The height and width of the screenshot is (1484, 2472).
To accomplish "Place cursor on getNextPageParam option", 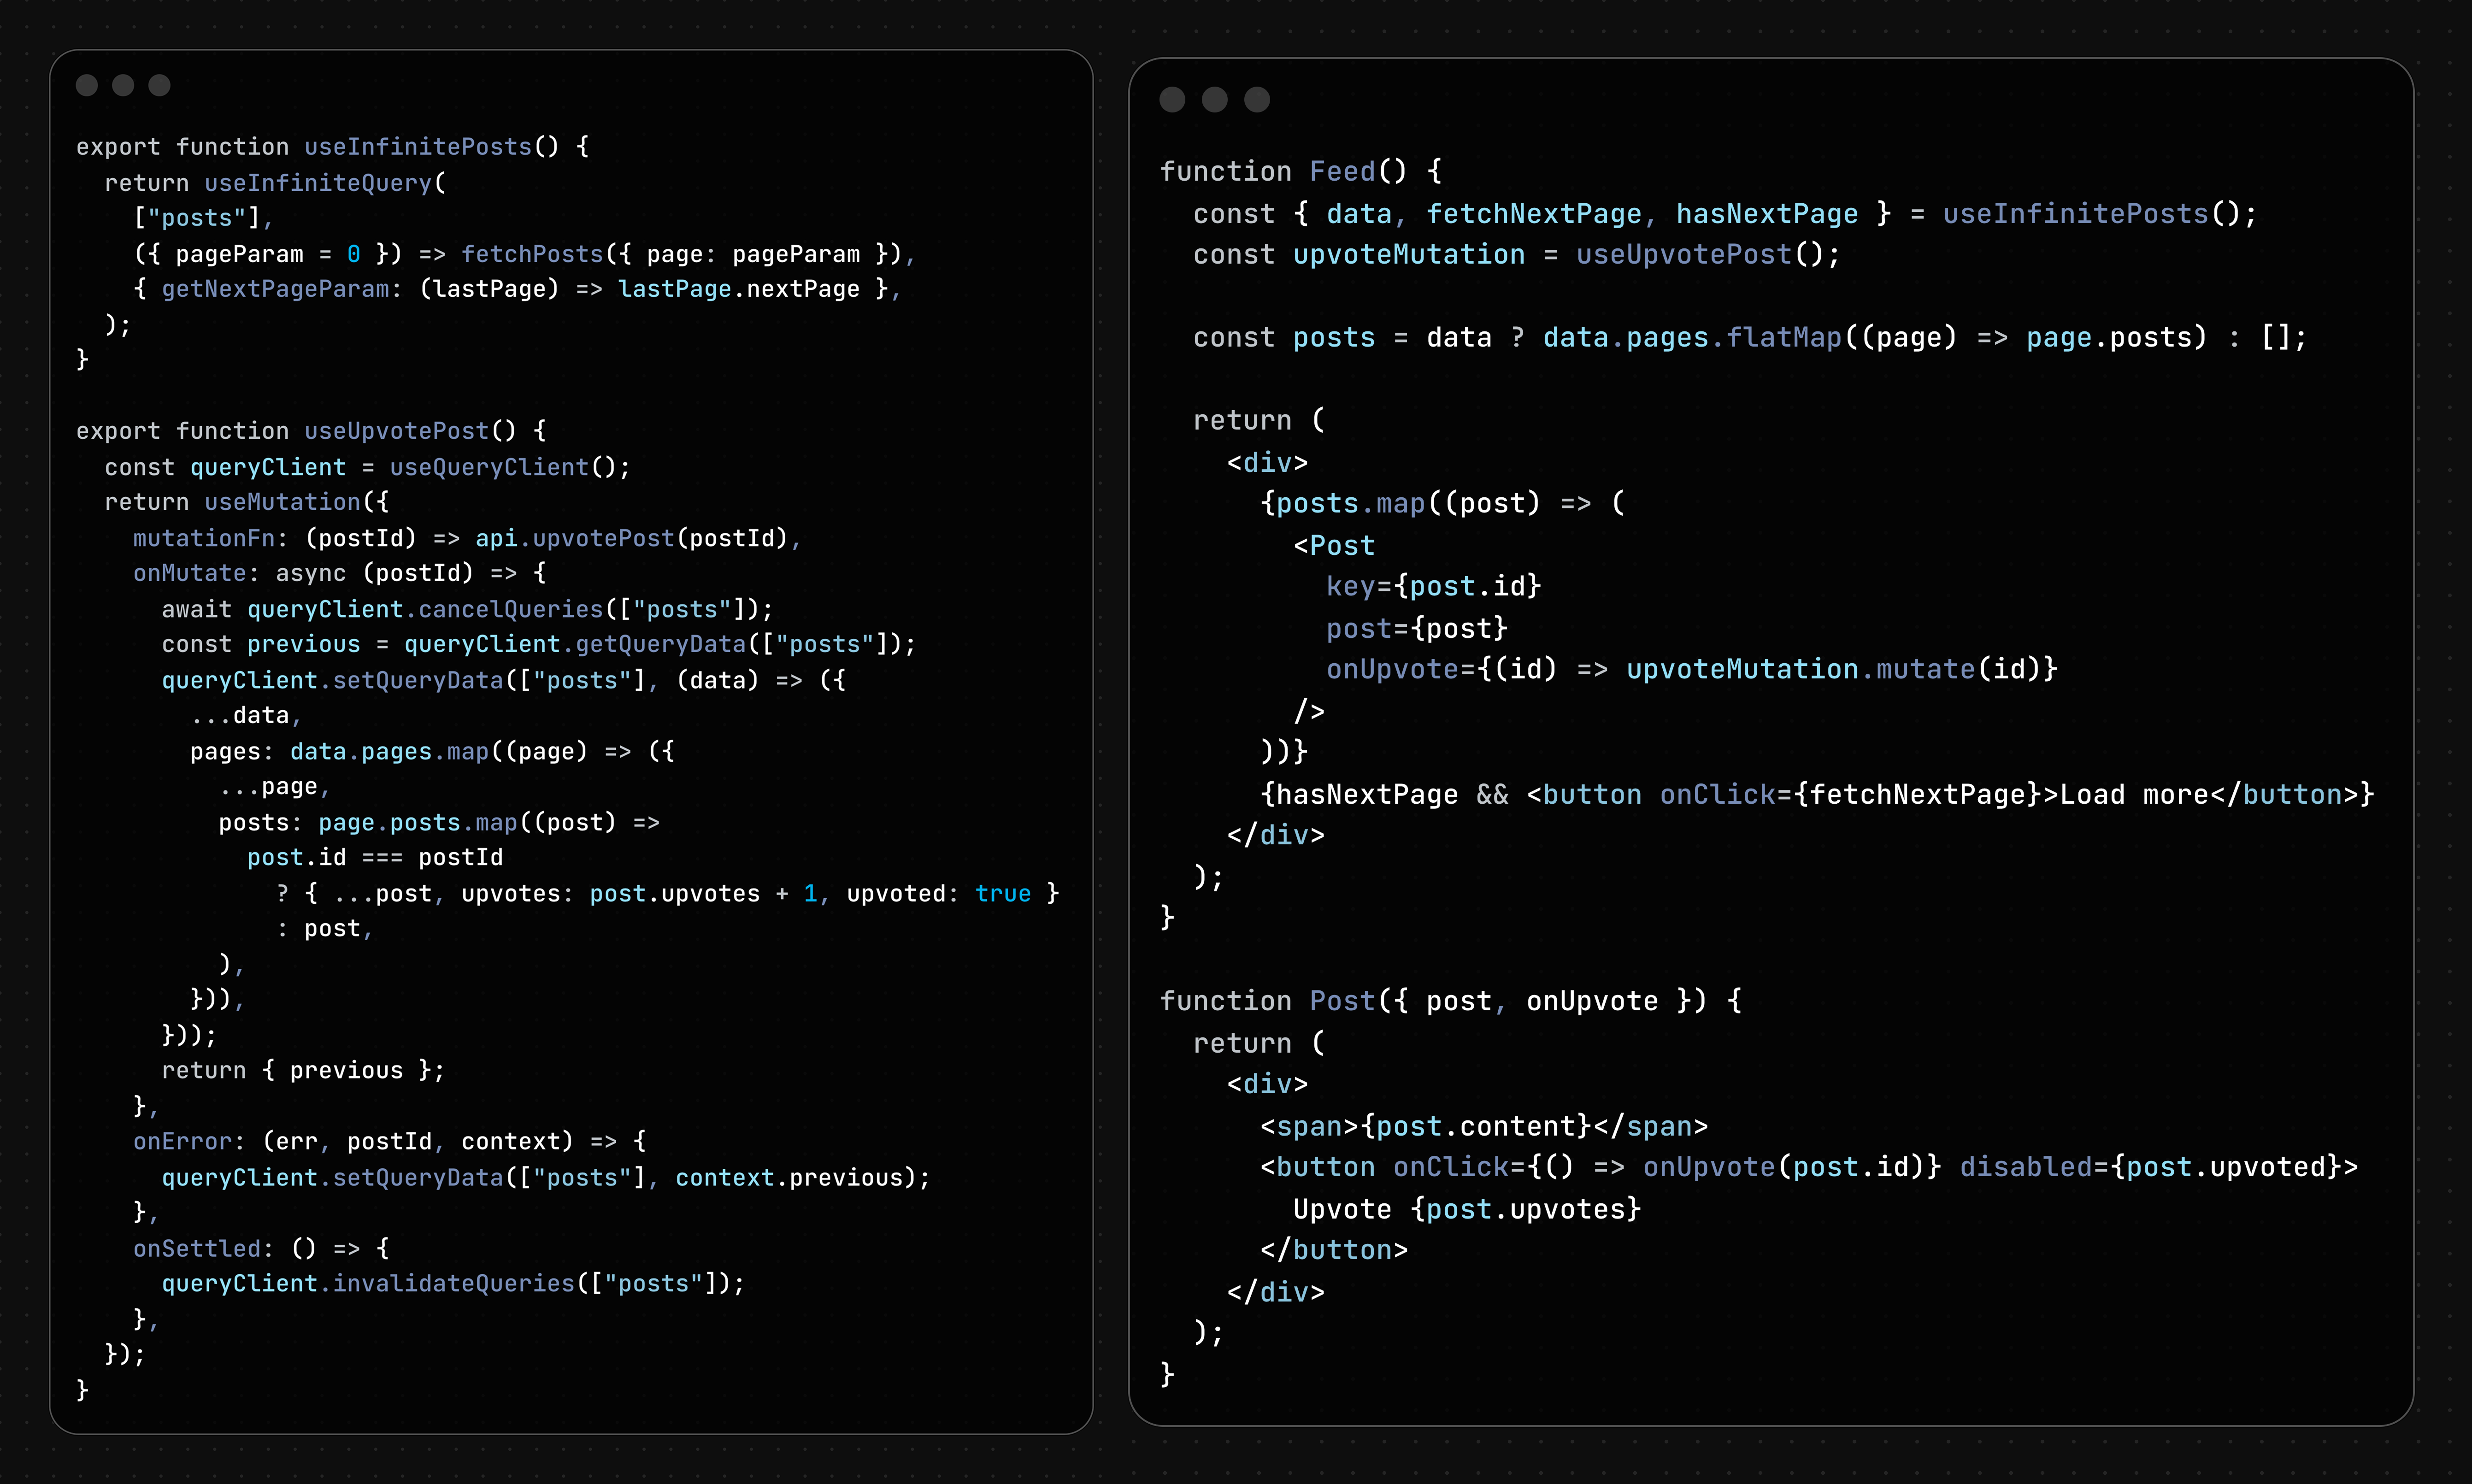I will (x=275, y=289).
